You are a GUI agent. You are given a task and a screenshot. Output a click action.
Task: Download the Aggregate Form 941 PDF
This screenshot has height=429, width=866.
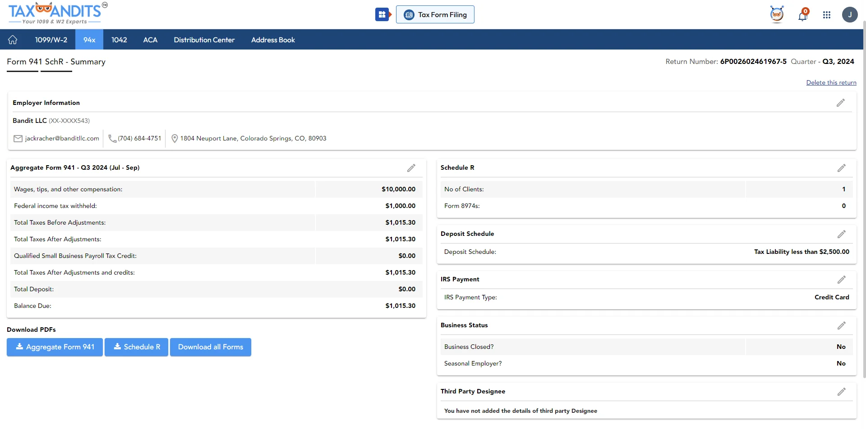coord(55,347)
